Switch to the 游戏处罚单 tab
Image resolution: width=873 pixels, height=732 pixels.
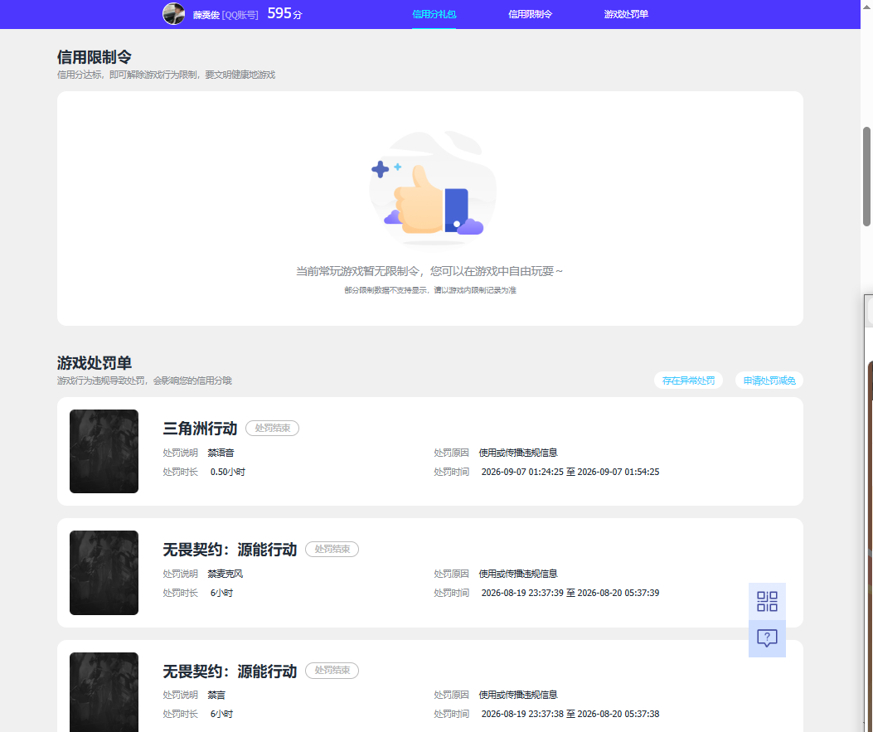626,14
